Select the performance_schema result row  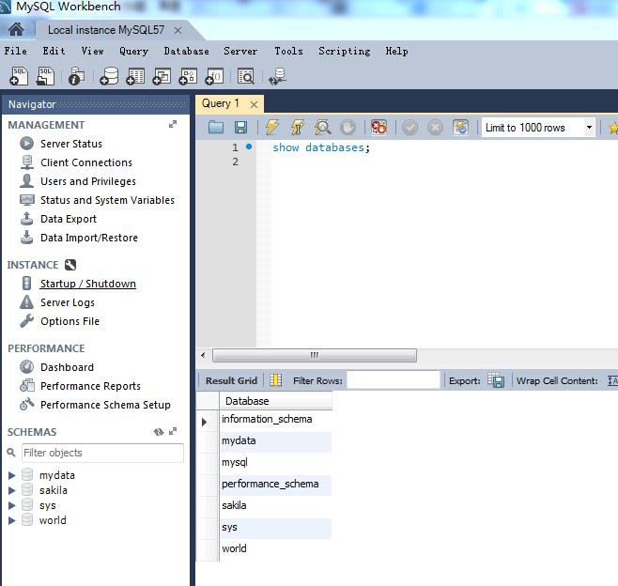[x=275, y=484]
